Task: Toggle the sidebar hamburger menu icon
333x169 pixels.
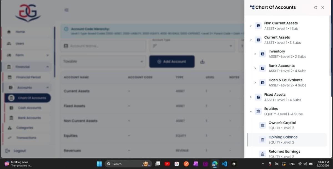Action: click(x=66, y=10)
